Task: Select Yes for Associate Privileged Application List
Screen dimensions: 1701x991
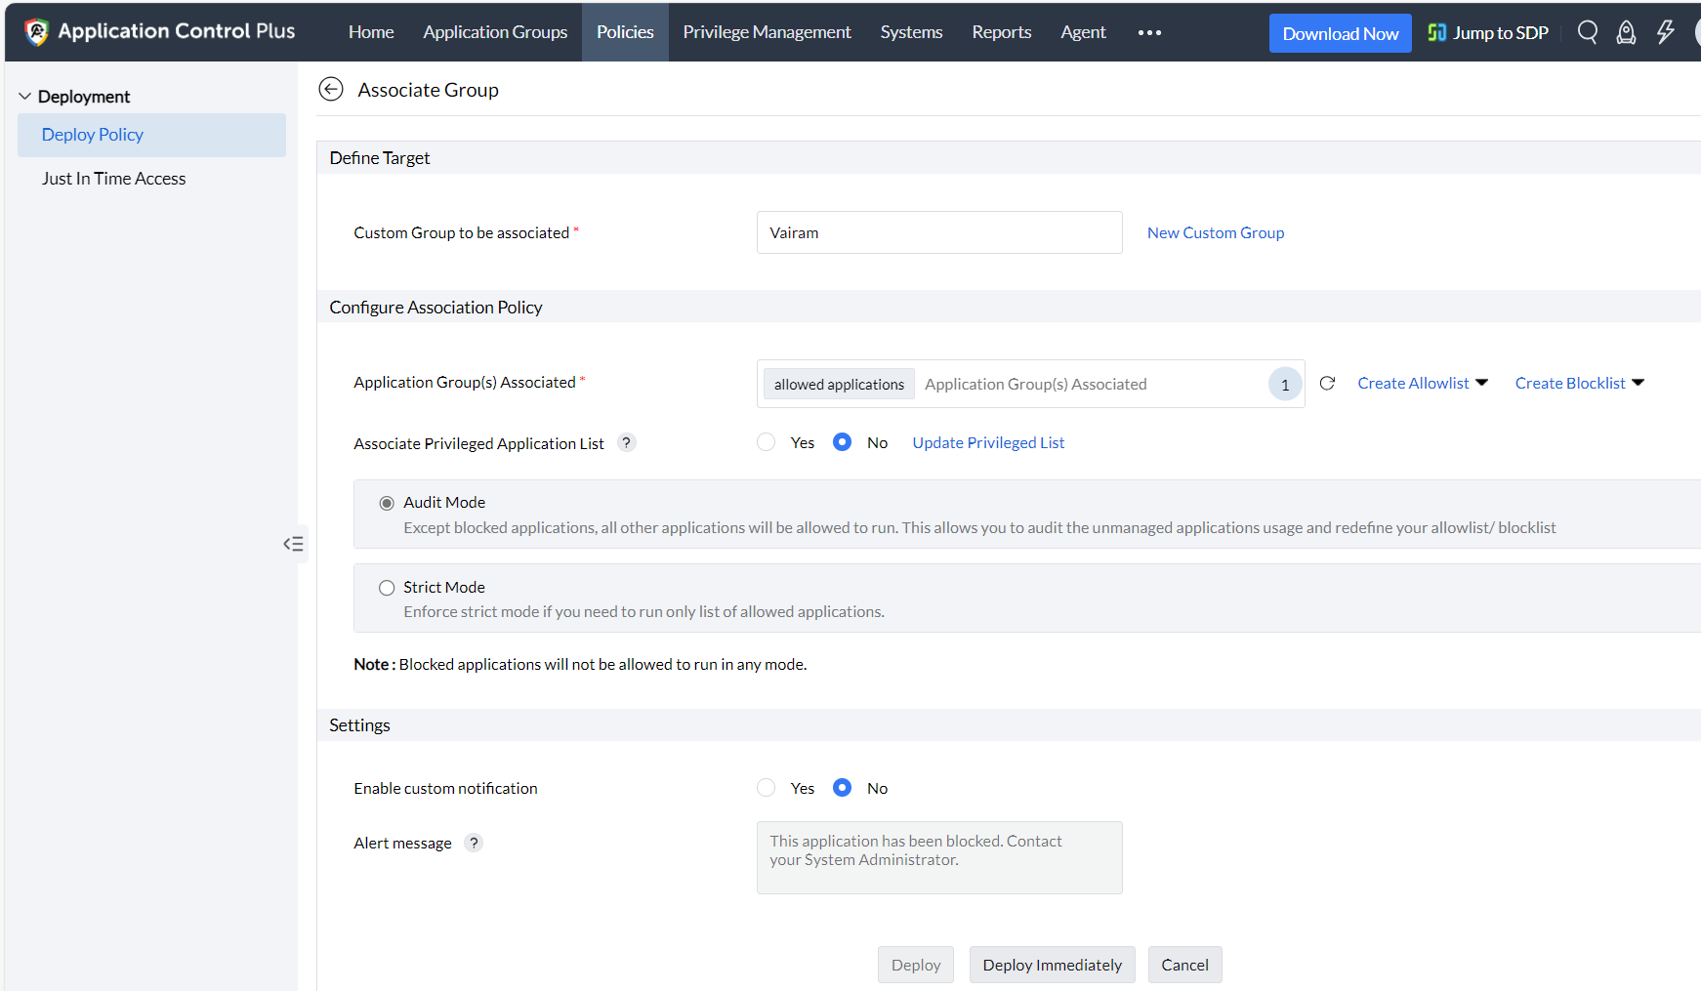Action: 767,443
